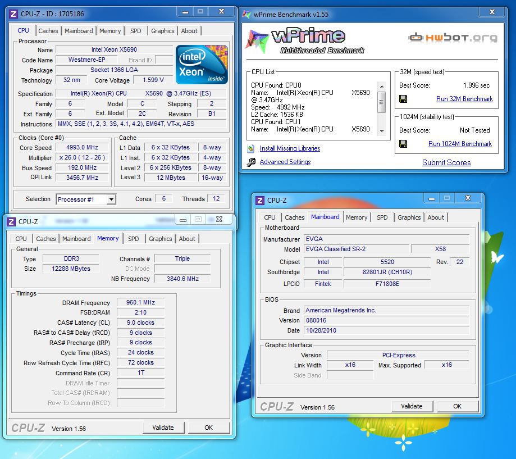Switch to CPU tab in Mainboard CPU-Z window
Screen dimensions: 516x459
(x=270, y=217)
